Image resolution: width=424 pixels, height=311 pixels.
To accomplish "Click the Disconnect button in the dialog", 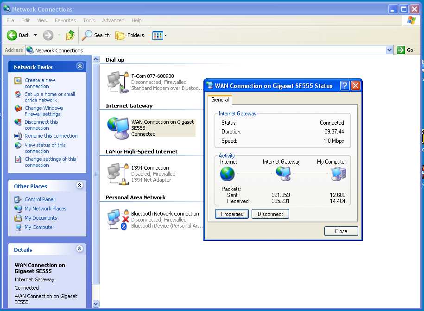I will [270, 214].
